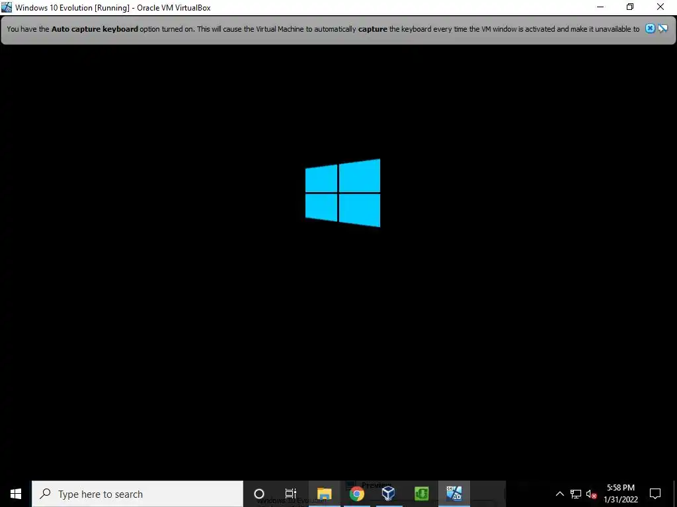Select the Windows 10 VM taskbar icon
This screenshot has height=507, width=677.
click(x=454, y=494)
